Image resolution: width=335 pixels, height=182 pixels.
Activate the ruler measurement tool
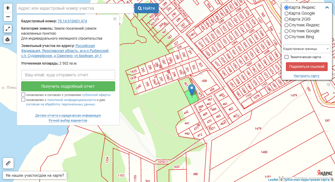(8, 163)
